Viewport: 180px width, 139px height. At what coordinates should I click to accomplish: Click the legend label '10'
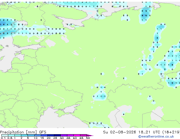click(x=35, y=138)
